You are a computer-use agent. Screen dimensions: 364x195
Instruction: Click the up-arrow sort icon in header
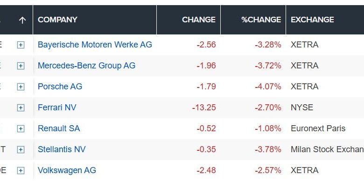point(22,20)
